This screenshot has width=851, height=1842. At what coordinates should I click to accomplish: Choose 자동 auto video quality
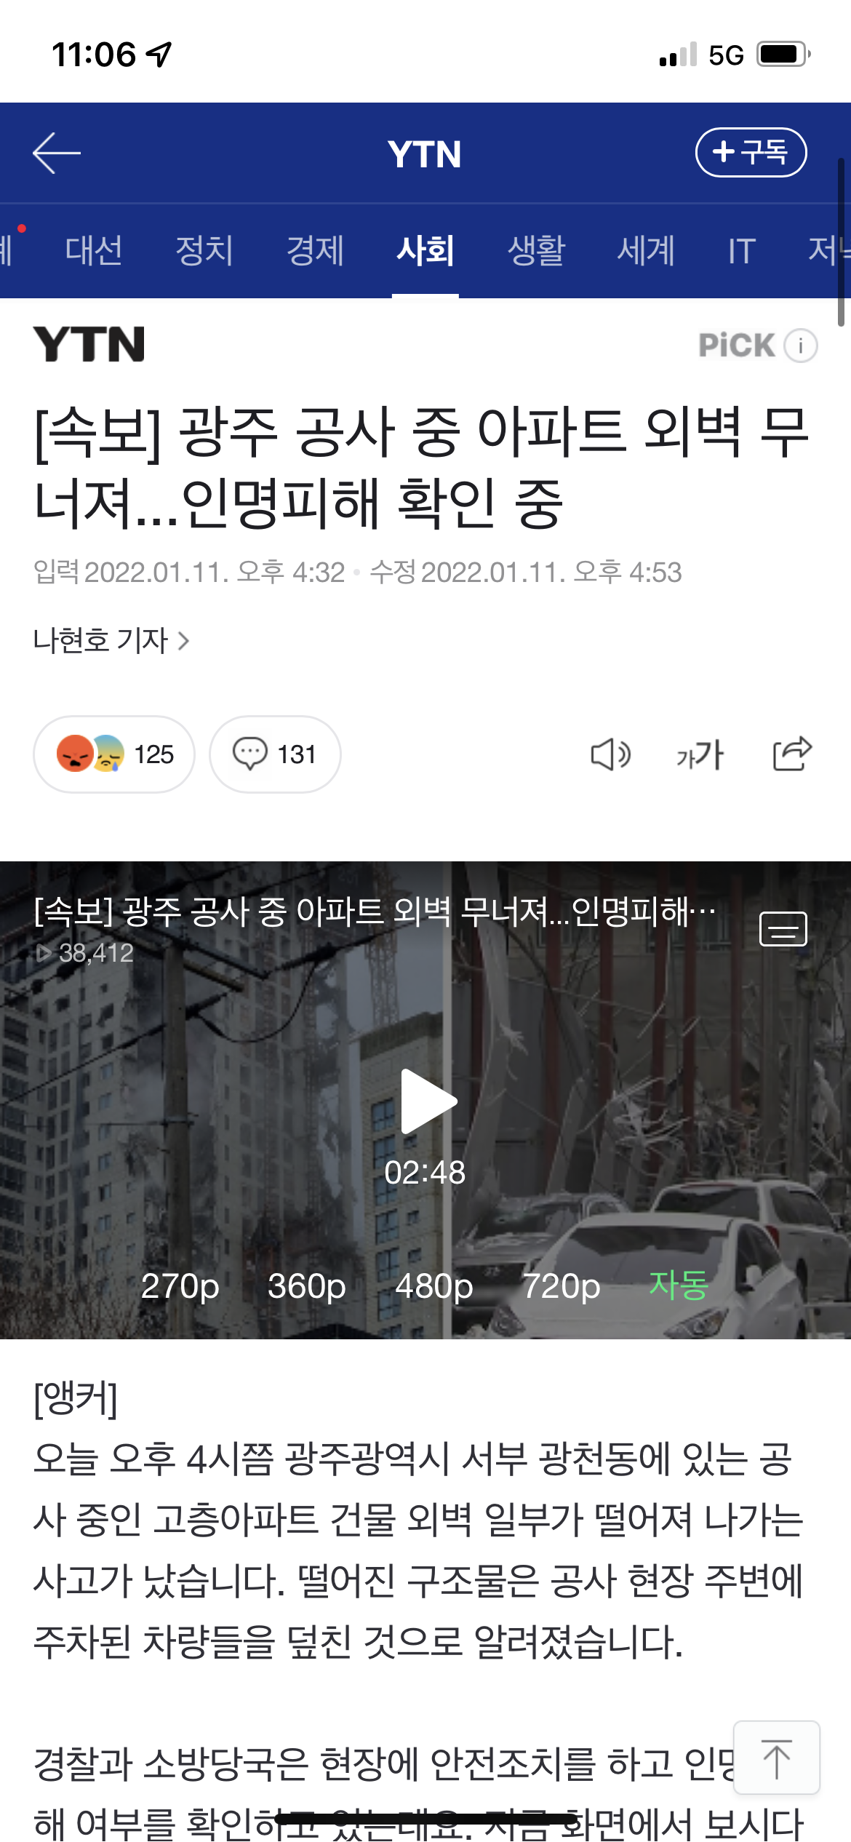point(678,1285)
